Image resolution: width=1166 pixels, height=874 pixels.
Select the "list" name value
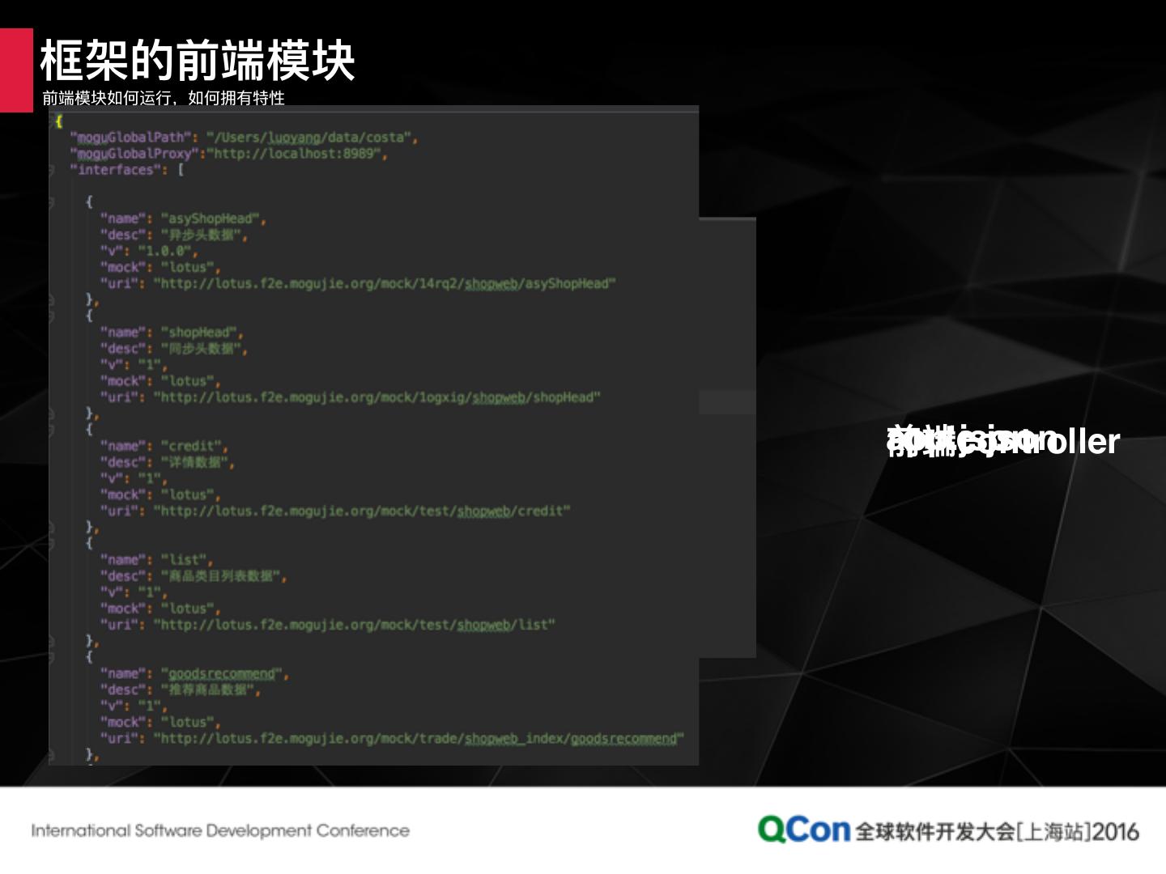click(x=184, y=560)
